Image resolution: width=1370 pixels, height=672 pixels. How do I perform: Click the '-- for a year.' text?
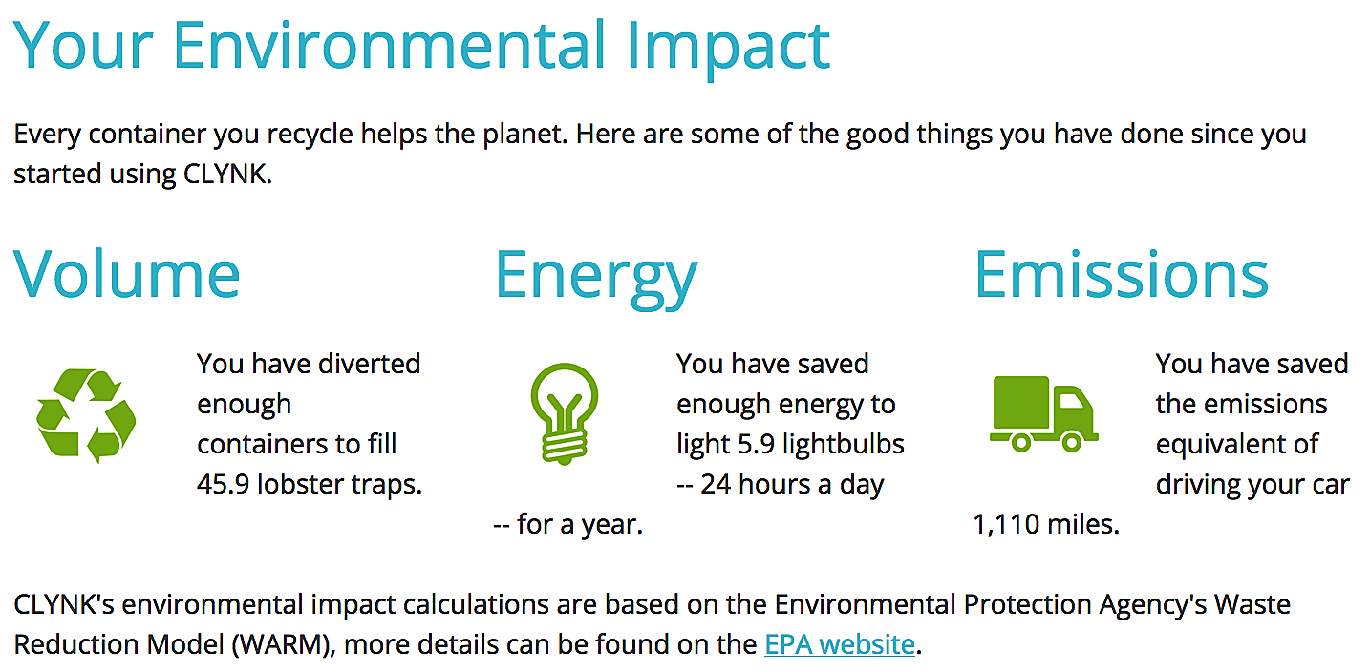click(567, 524)
